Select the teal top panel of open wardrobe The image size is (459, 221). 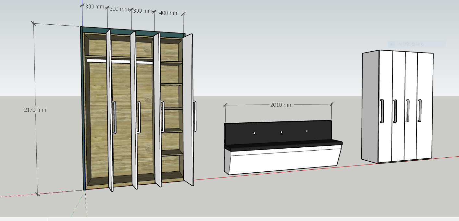[x=132, y=32]
